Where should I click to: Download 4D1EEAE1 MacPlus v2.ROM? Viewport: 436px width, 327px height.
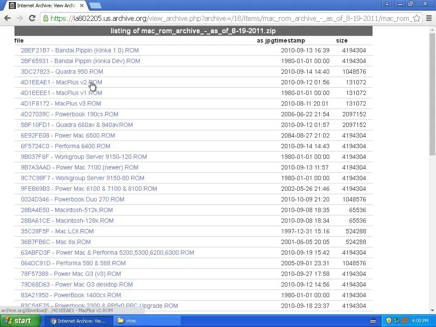click(x=61, y=82)
